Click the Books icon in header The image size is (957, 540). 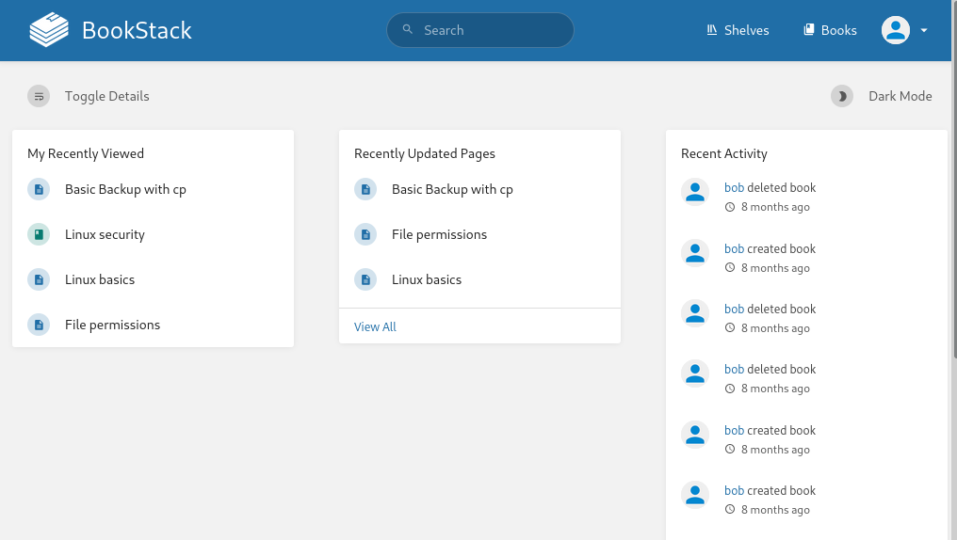click(x=809, y=29)
